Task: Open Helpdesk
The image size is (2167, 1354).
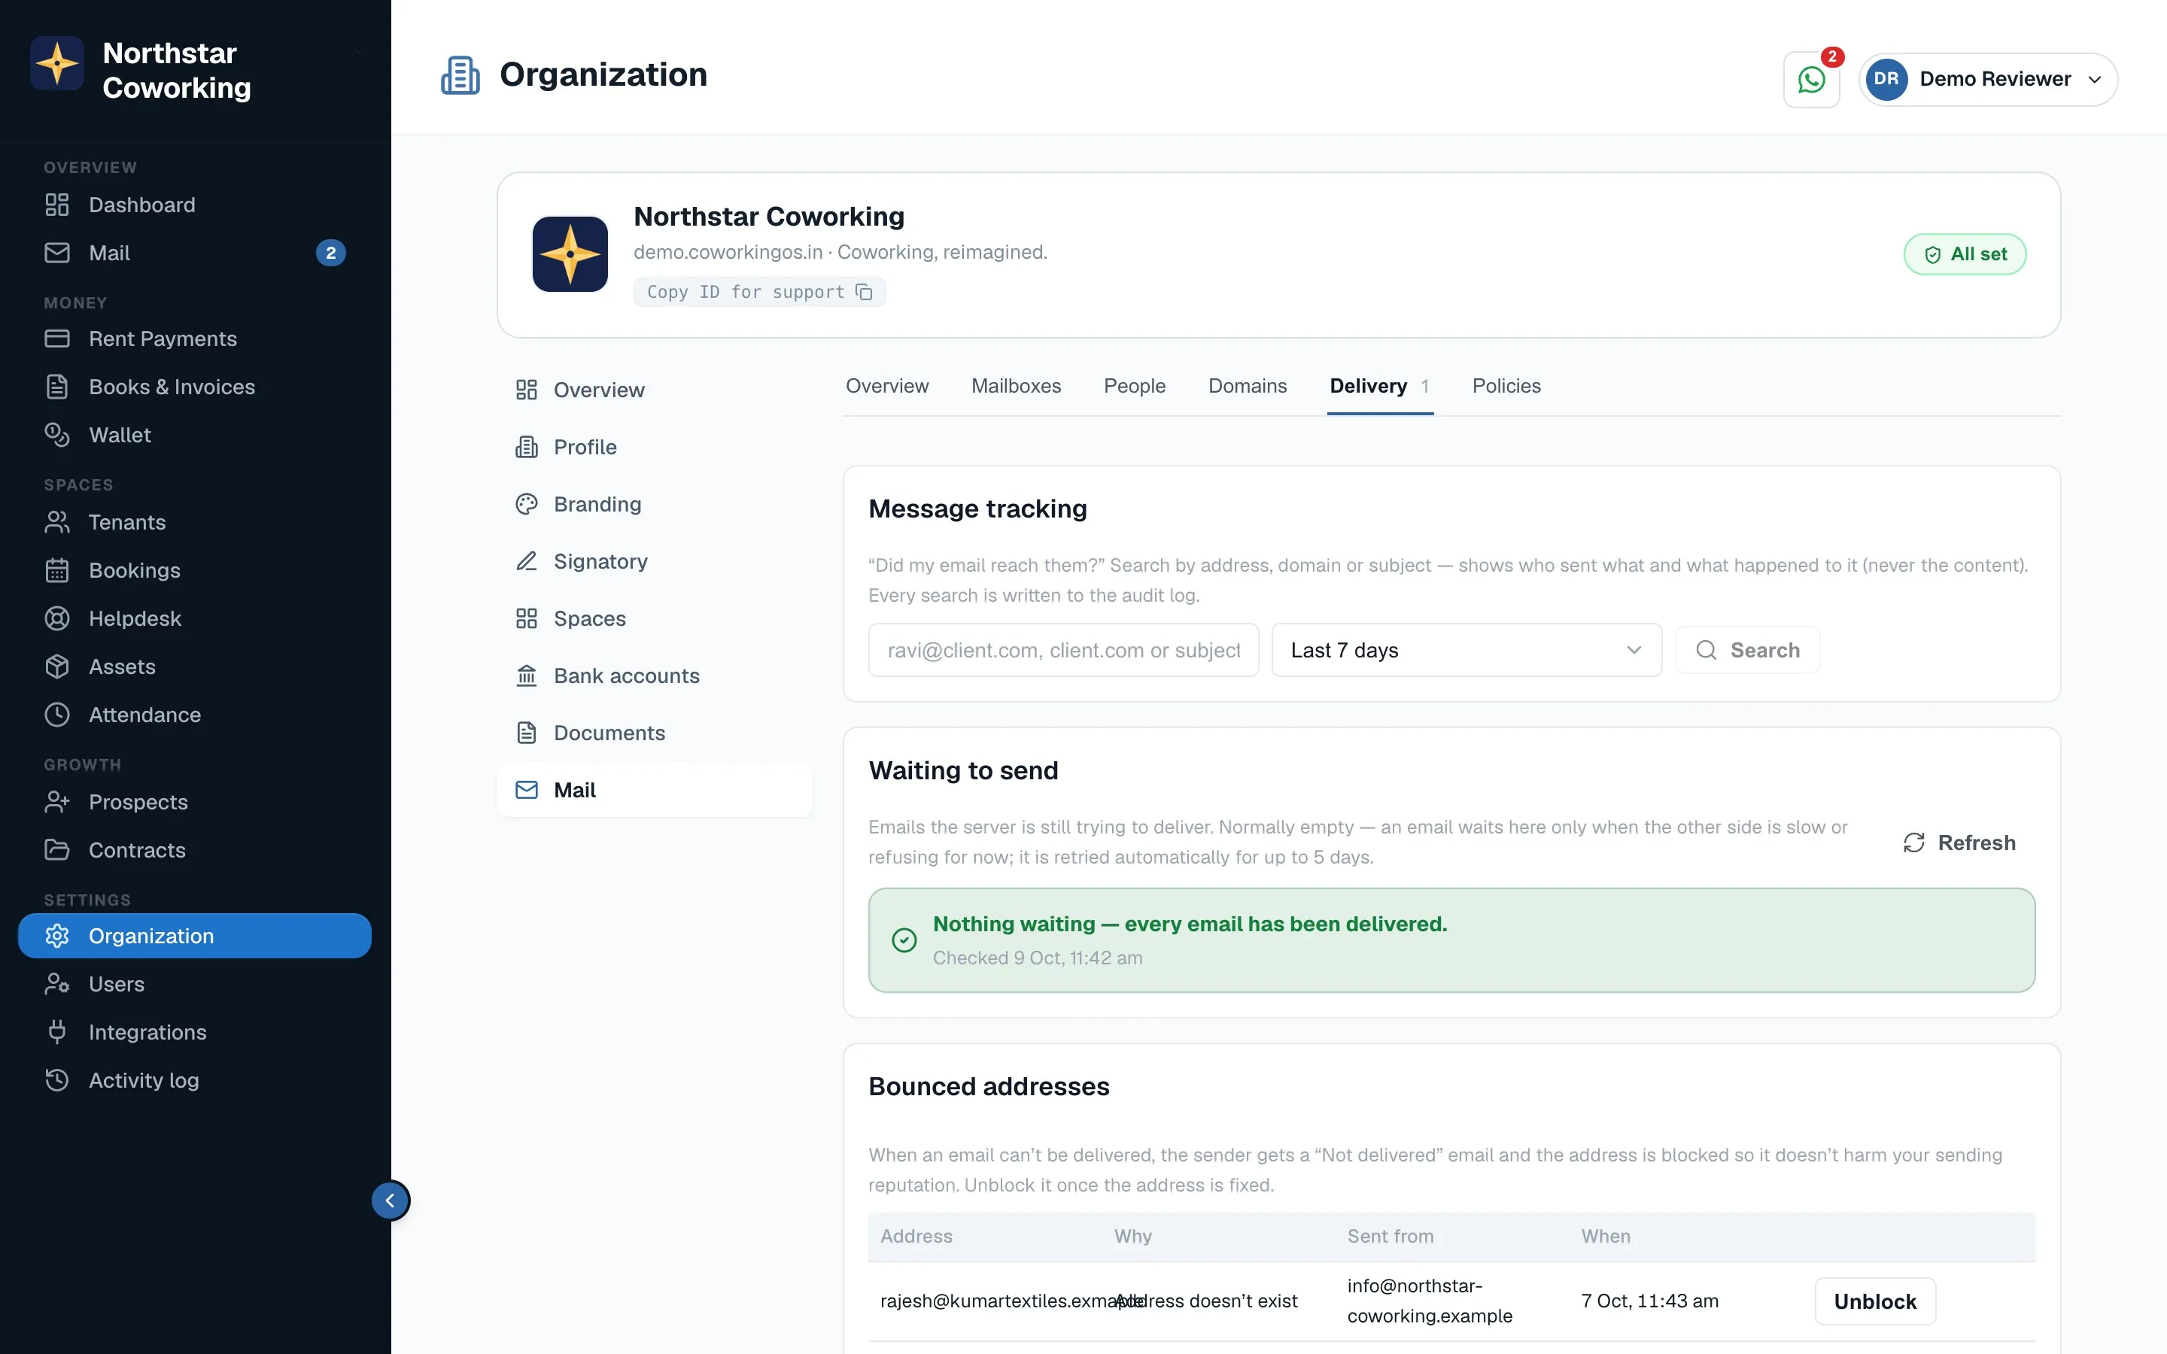Action: 194,619
